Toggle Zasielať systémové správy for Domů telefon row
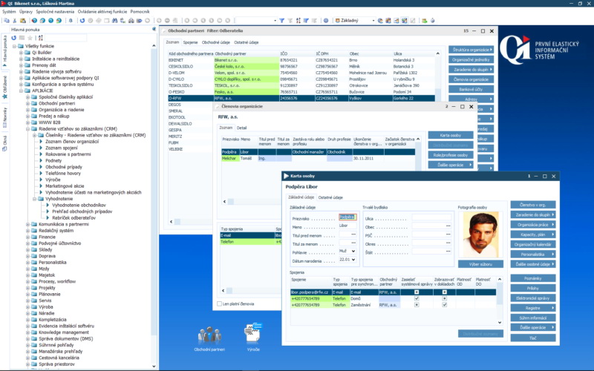This screenshot has width=594, height=371. pos(417,298)
